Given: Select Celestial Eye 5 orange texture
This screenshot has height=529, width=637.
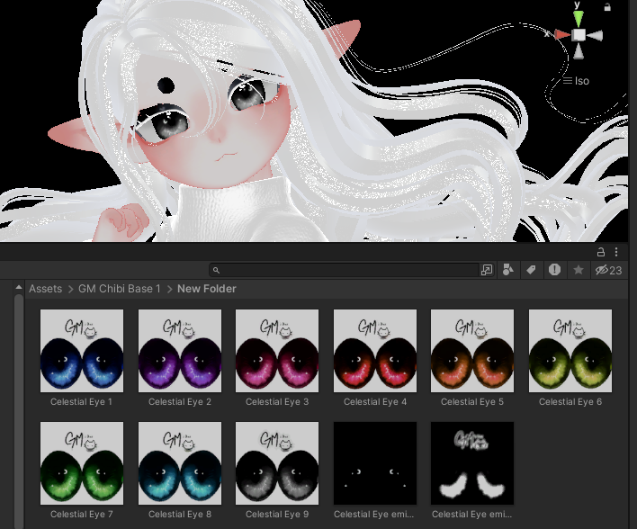Looking at the screenshot, I should coord(472,351).
